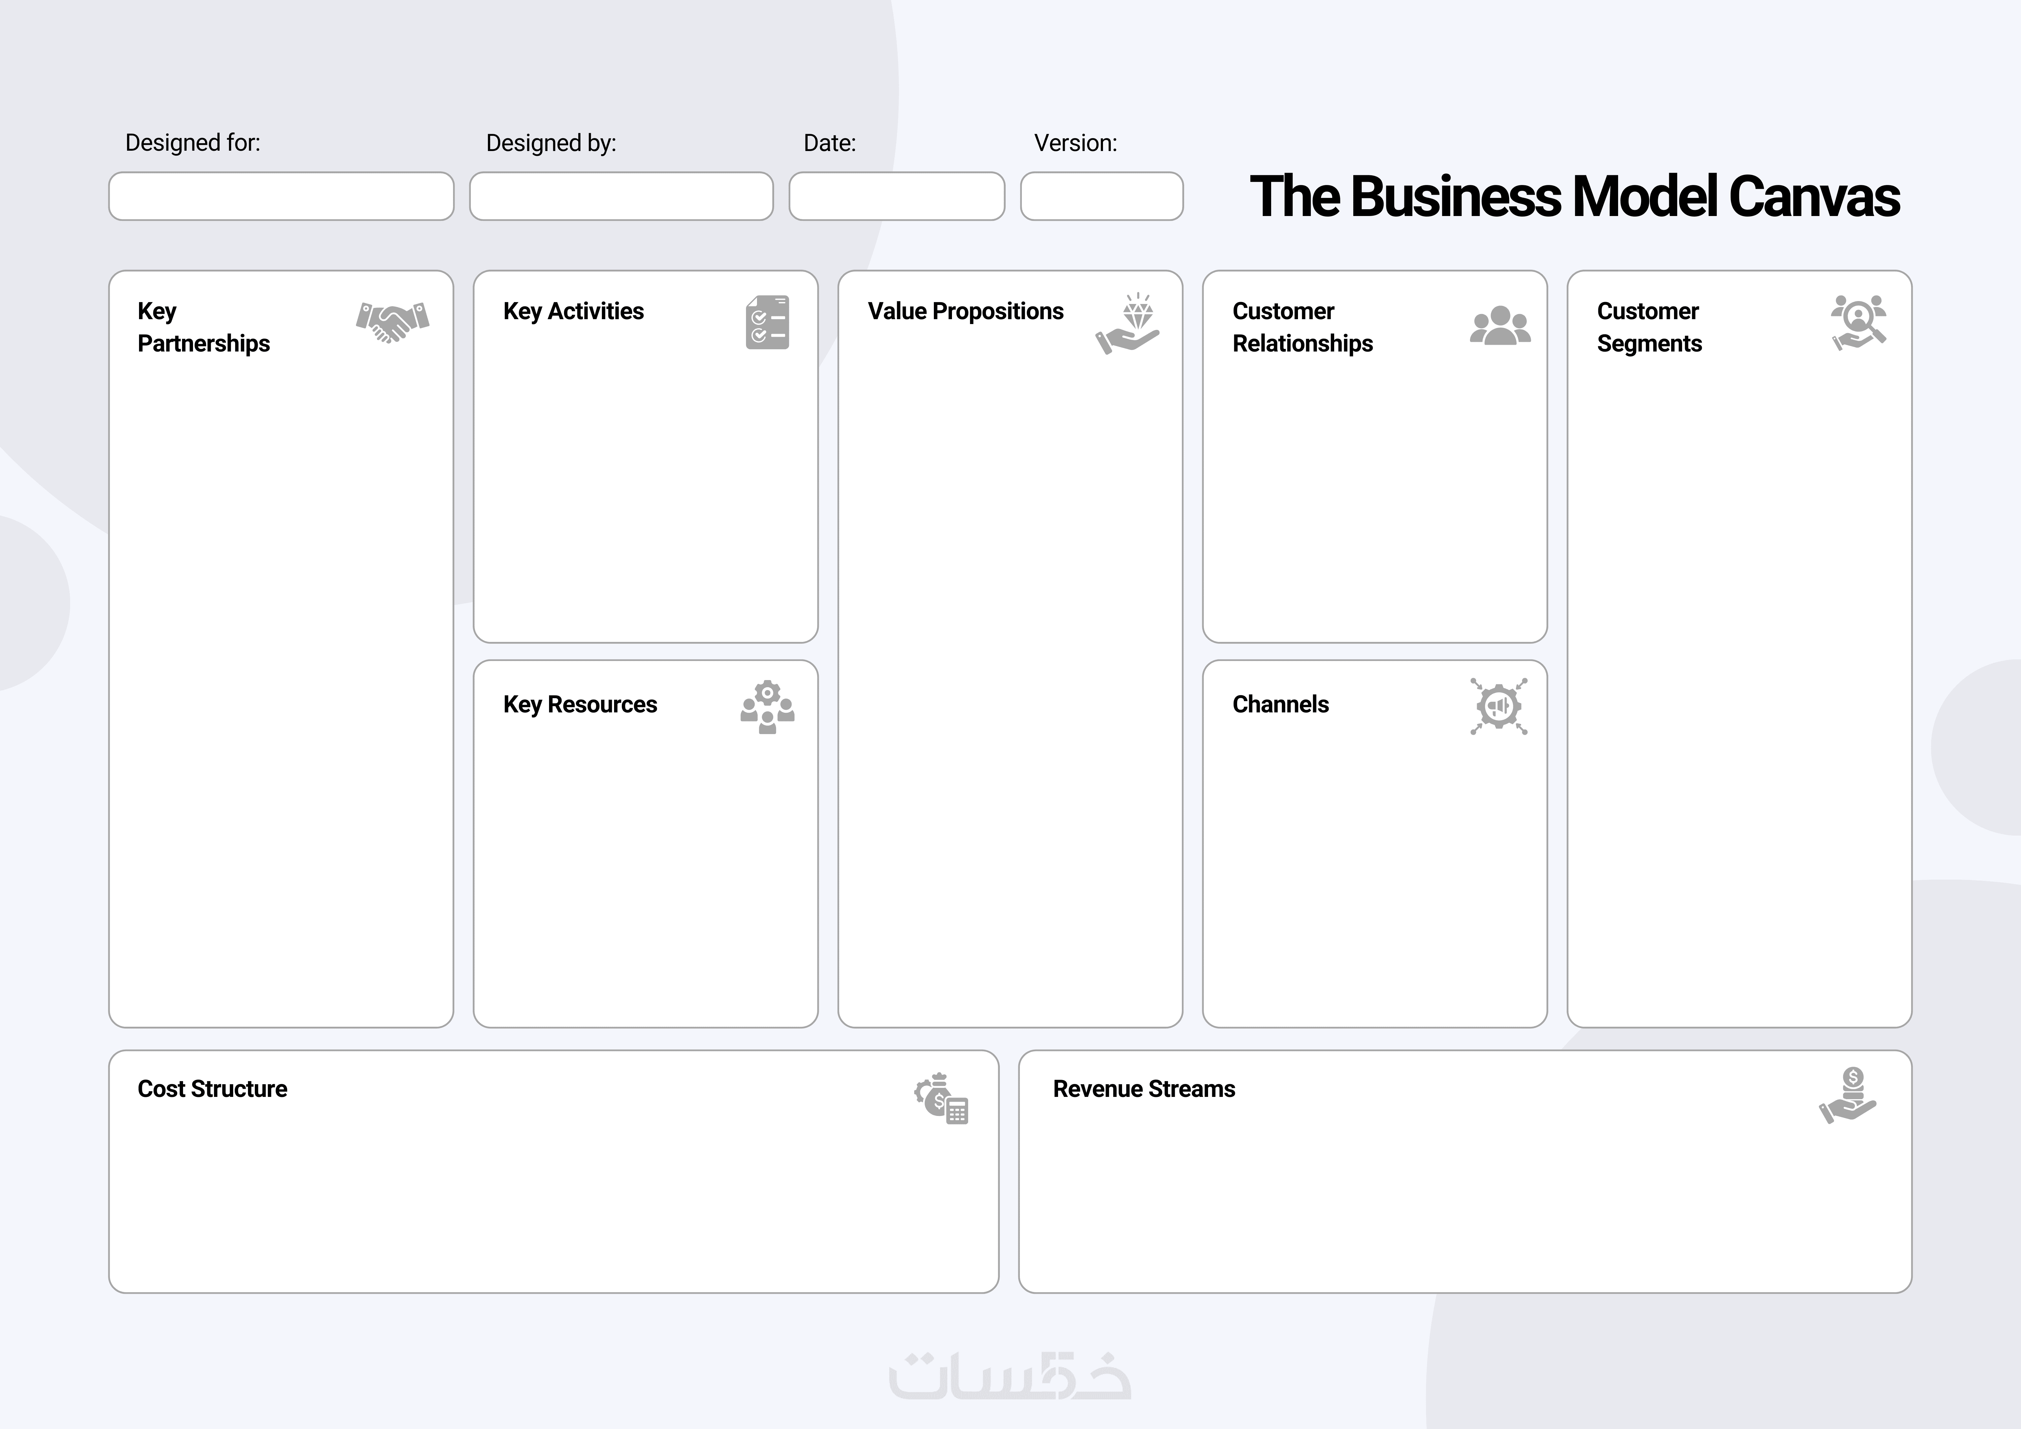Click the Key Activities checklist icon
Viewport: 2021px width, 1429px height.
coord(768,322)
